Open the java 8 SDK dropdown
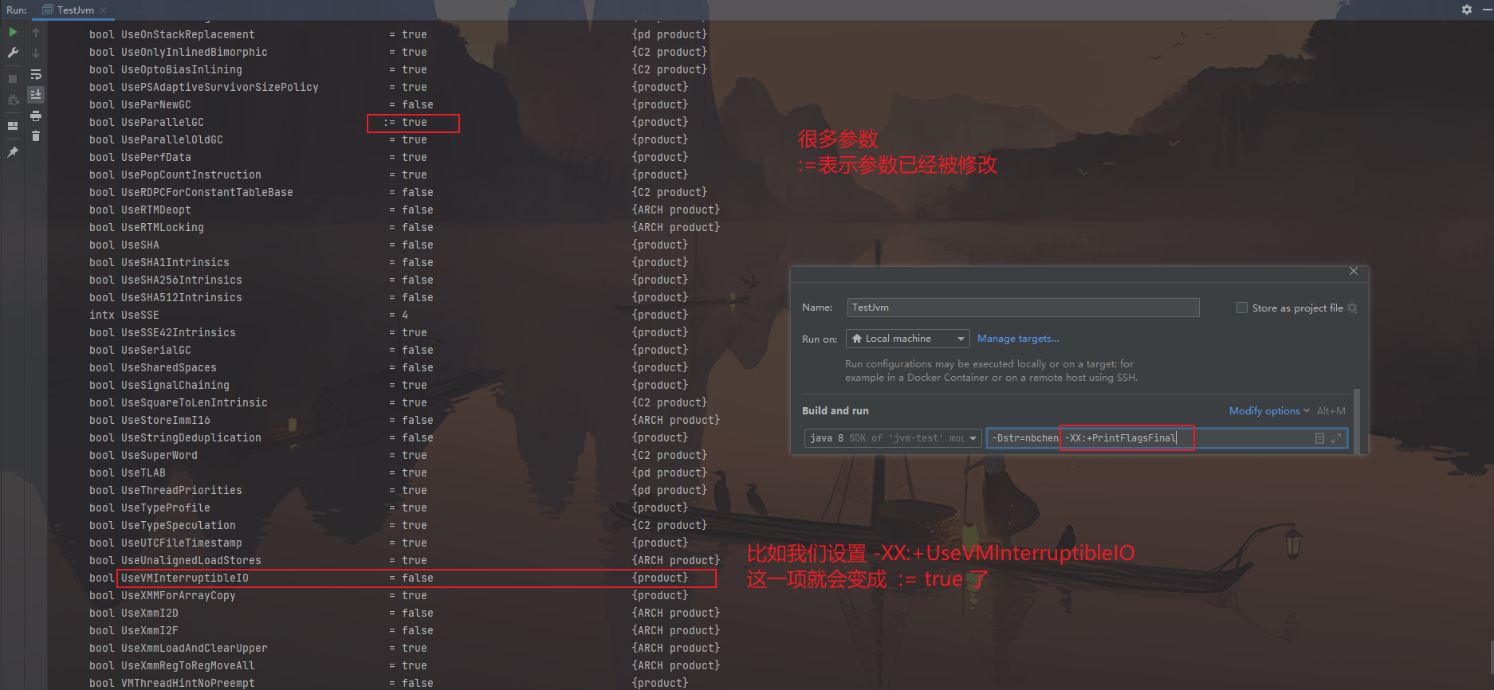 pos(892,438)
